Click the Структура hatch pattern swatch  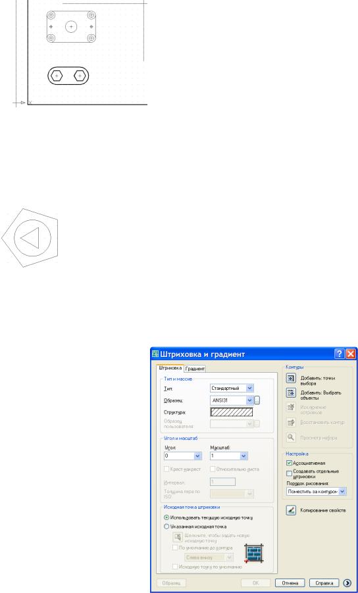(x=232, y=412)
